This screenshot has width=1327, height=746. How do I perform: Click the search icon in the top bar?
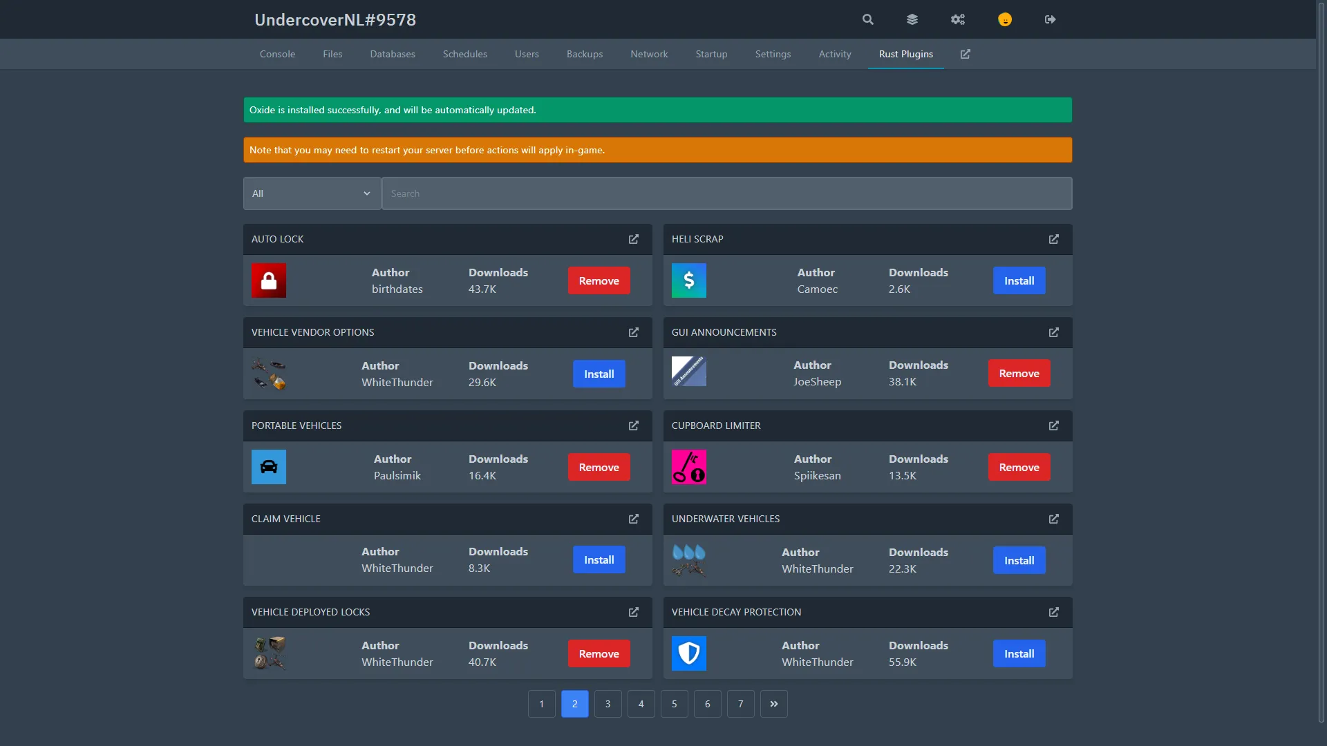[x=867, y=19]
